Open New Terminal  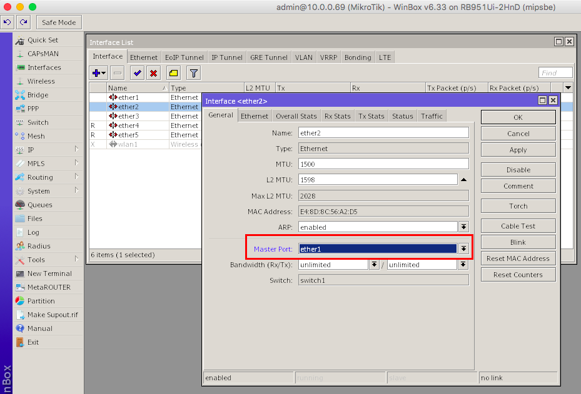click(x=49, y=273)
